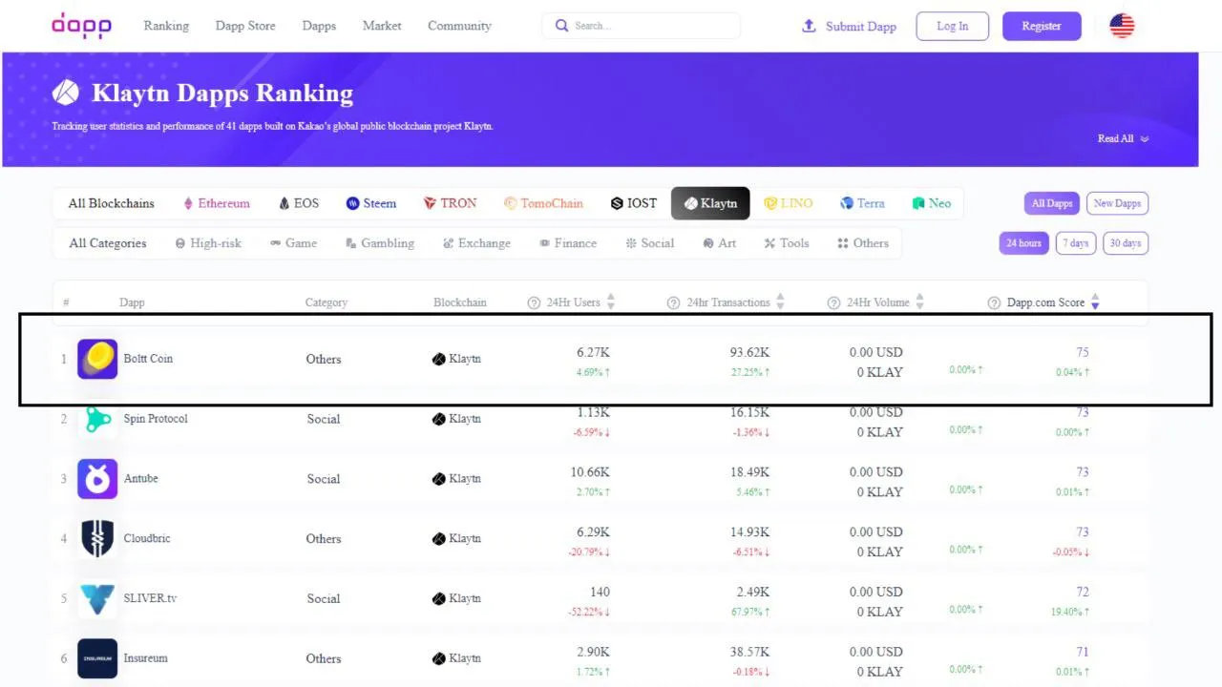Open the Market menu
This screenshot has width=1222, height=687.
click(x=382, y=26)
